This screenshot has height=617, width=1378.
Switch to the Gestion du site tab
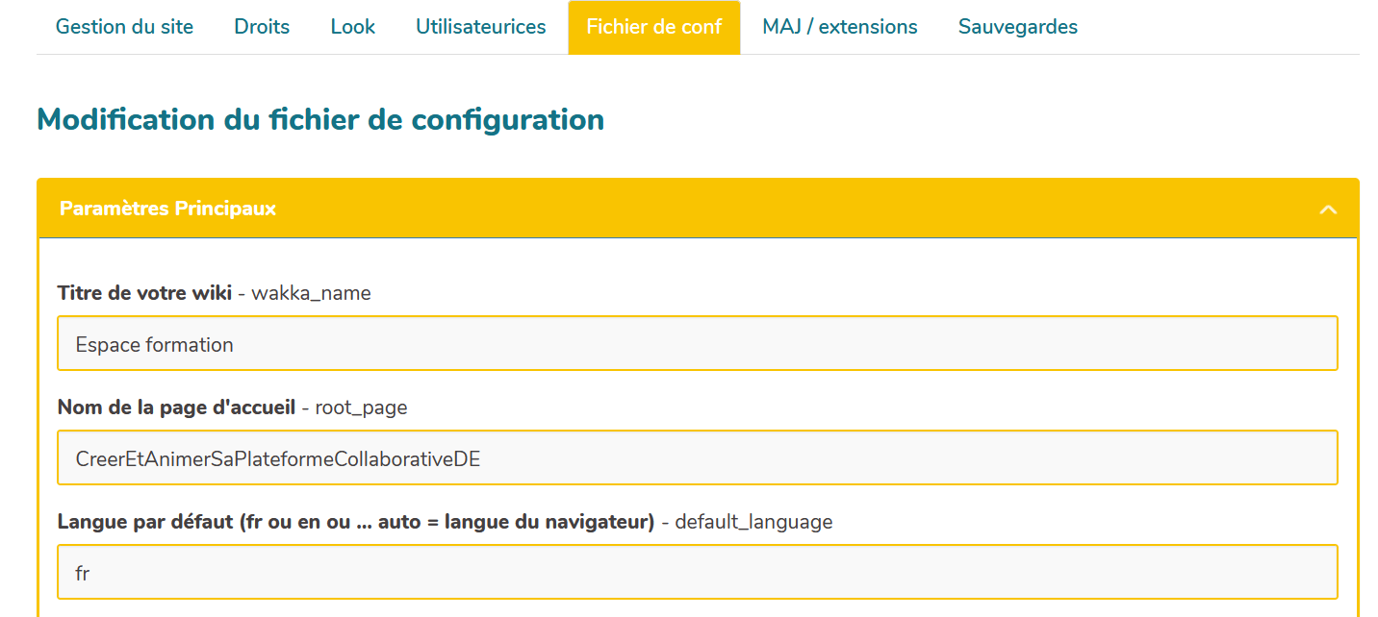pyautogui.click(x=123, y=27)
